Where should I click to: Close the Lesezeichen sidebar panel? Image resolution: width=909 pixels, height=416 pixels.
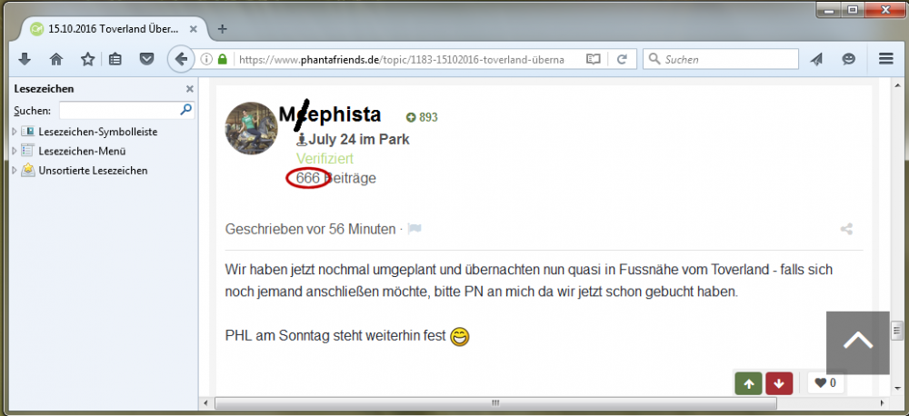tap(190, 89)
